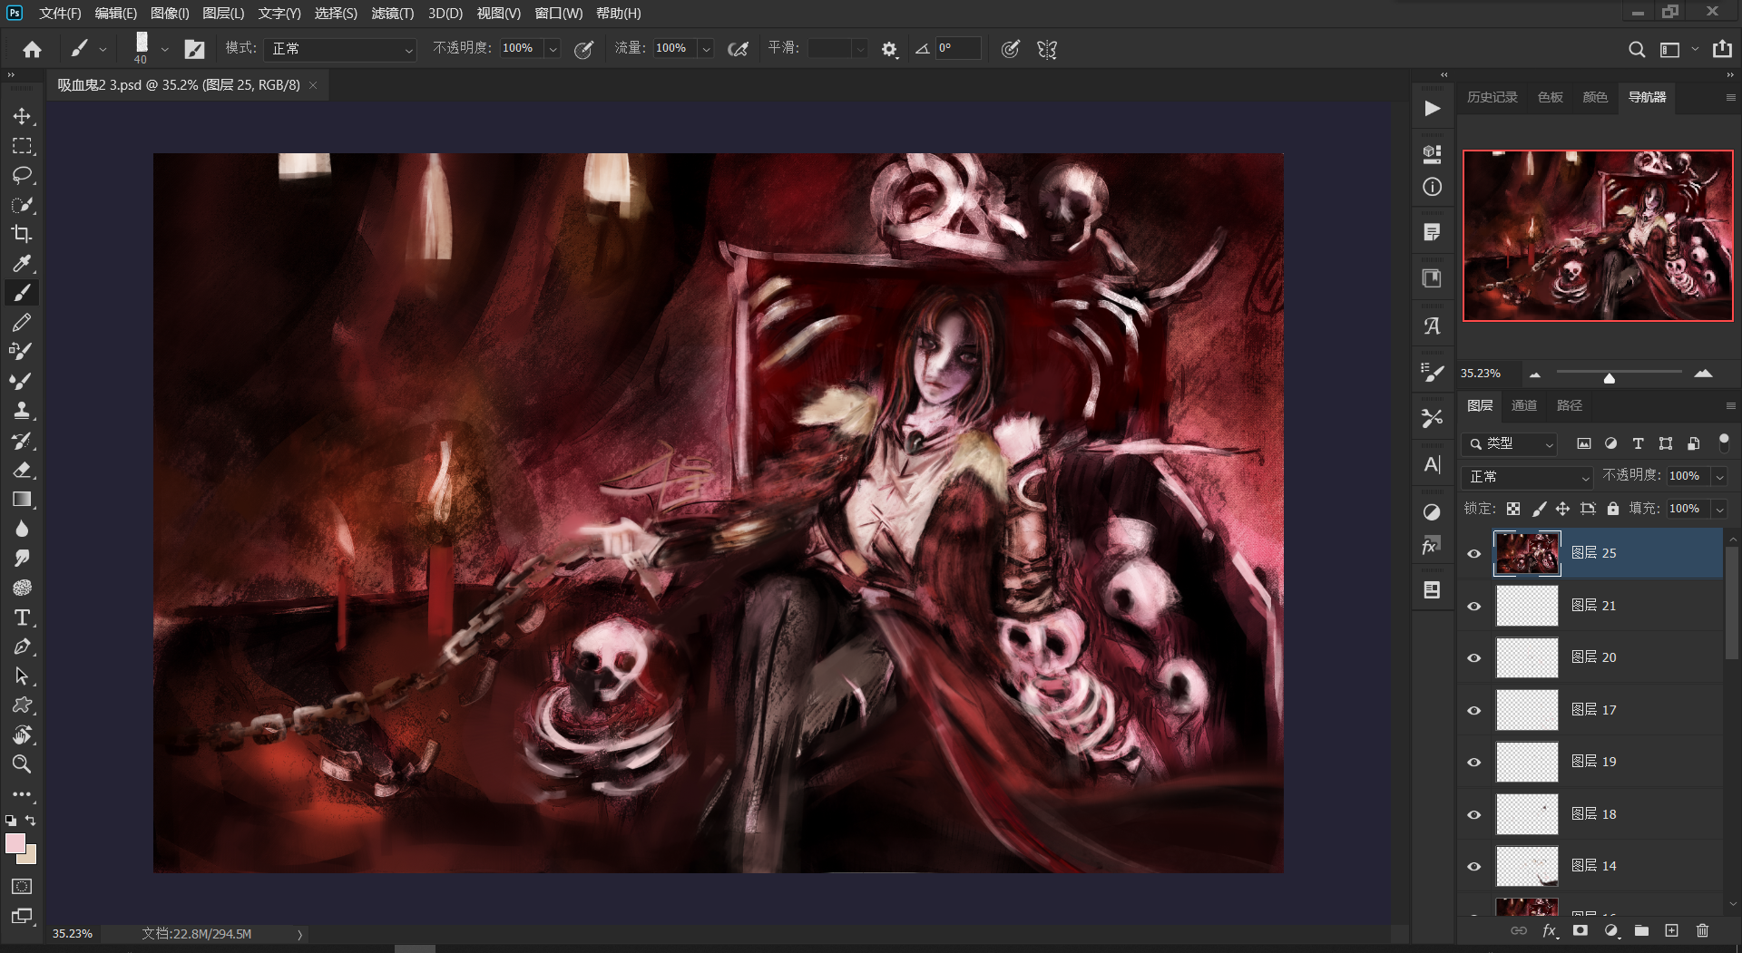Select the Quick Selection tool
The image size is (1742, 953).
point(22,205)
